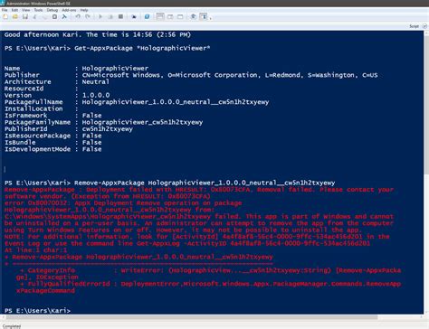Screen dimensions: 429x329
Task: Open the File menu
Action: [5, 10]
